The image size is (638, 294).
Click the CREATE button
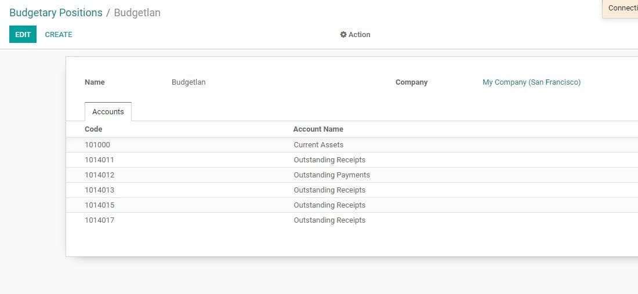(x=59, y=35)
